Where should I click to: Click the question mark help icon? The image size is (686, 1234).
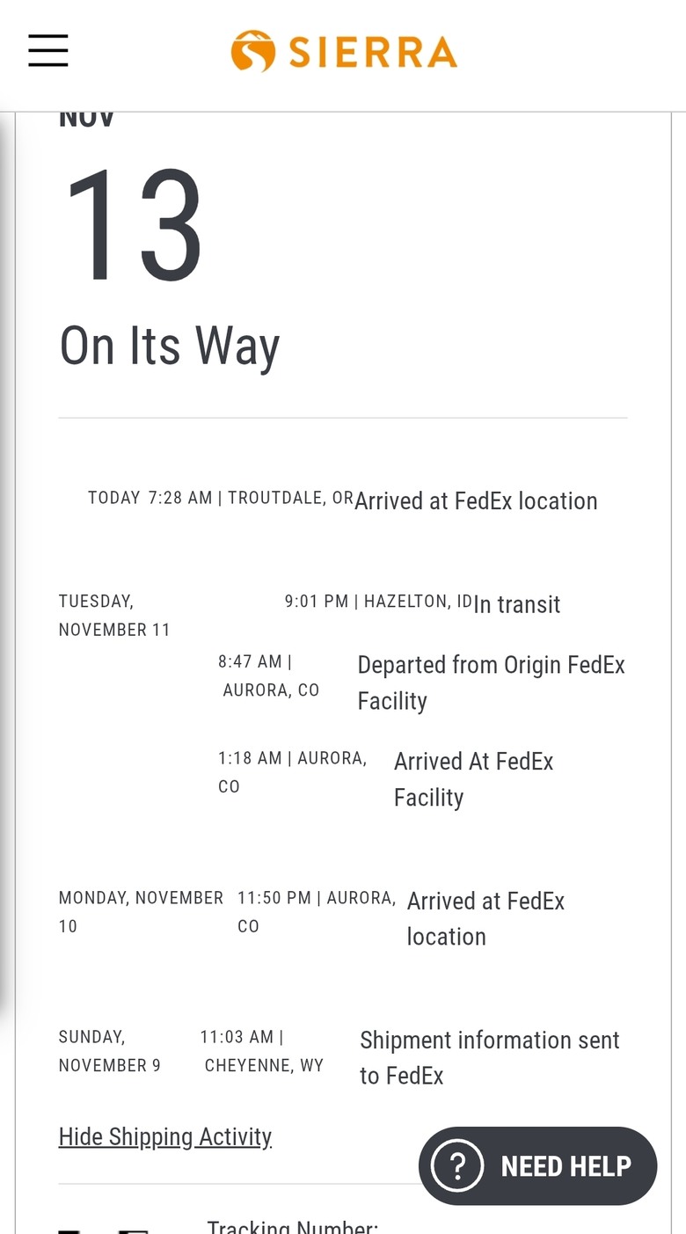coord(457,1165)
